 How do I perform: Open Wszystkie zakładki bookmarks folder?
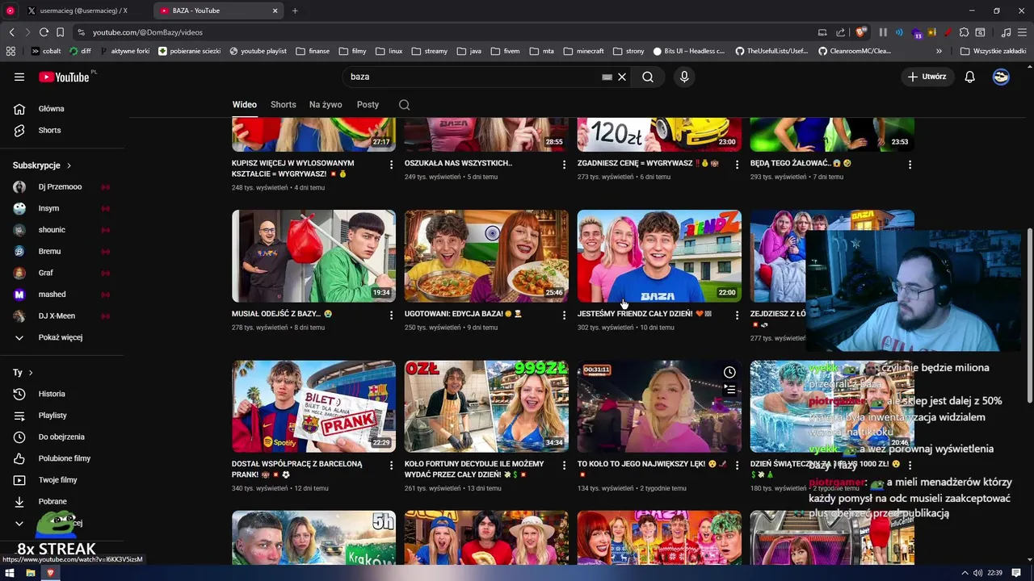(993, 51)
